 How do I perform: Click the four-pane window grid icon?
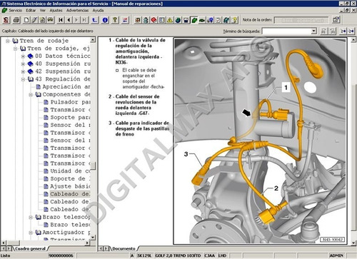pos(138,20)
